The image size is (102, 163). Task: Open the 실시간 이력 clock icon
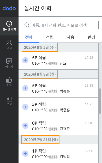click(x=9, y=24)
